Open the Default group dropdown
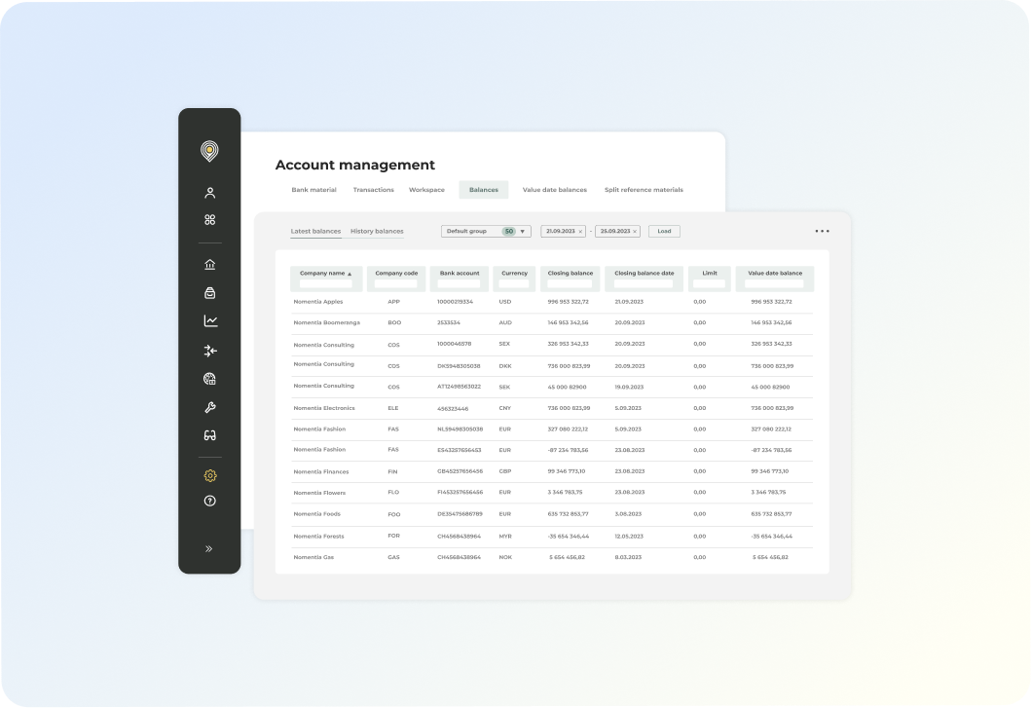Viewport: 1031px width, 708px height. (486, 231)
